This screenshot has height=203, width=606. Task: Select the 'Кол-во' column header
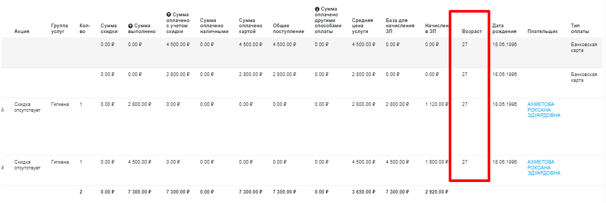(85, 28)
